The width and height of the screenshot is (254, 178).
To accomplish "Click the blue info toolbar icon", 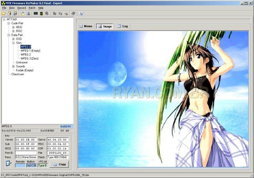I will tap(81, 13).
